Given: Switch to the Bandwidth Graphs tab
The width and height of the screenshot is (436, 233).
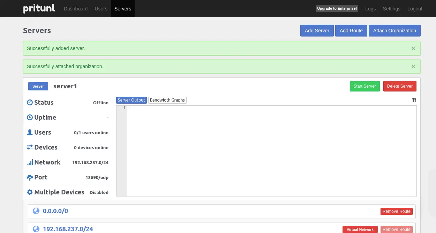Looking at the screenshot, I should [x=167, y=100].
